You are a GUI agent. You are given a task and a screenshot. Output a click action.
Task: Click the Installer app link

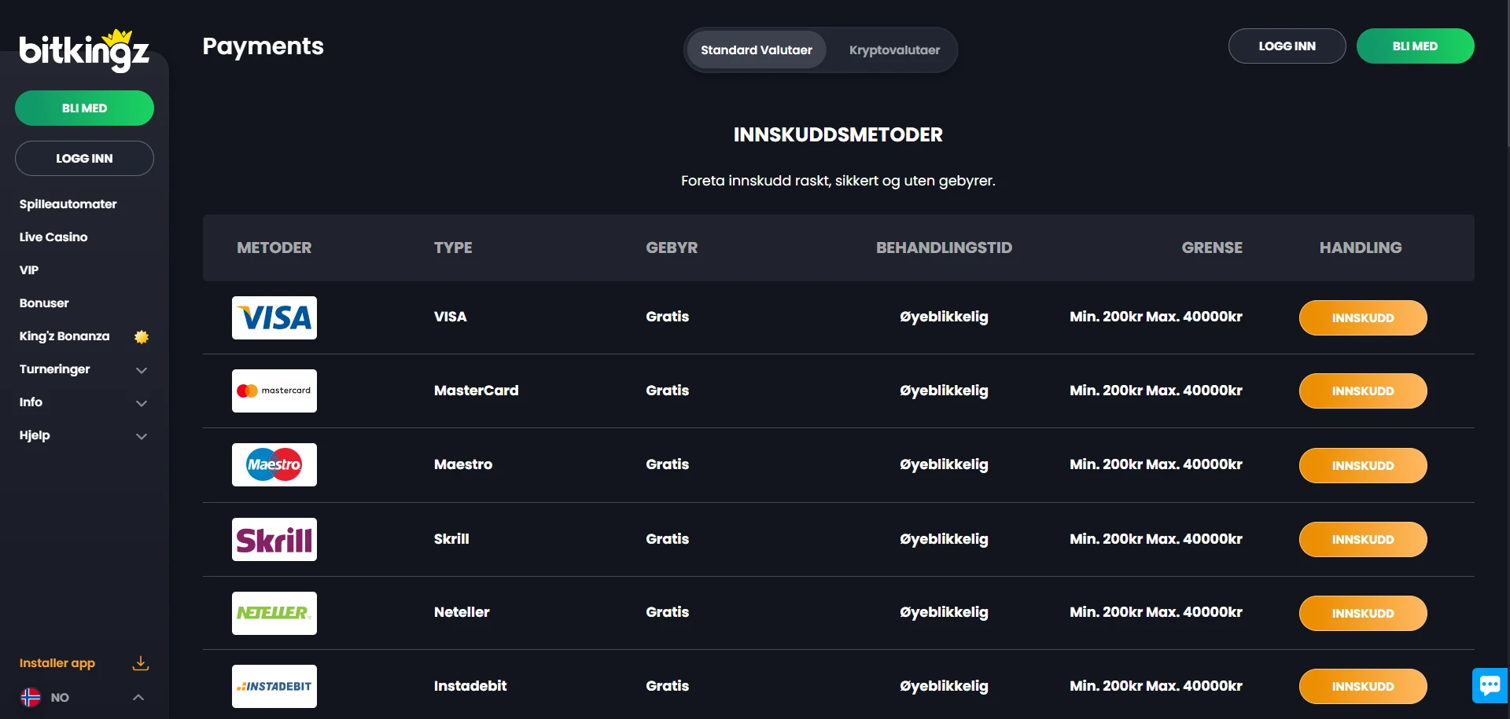click(57, 662)
